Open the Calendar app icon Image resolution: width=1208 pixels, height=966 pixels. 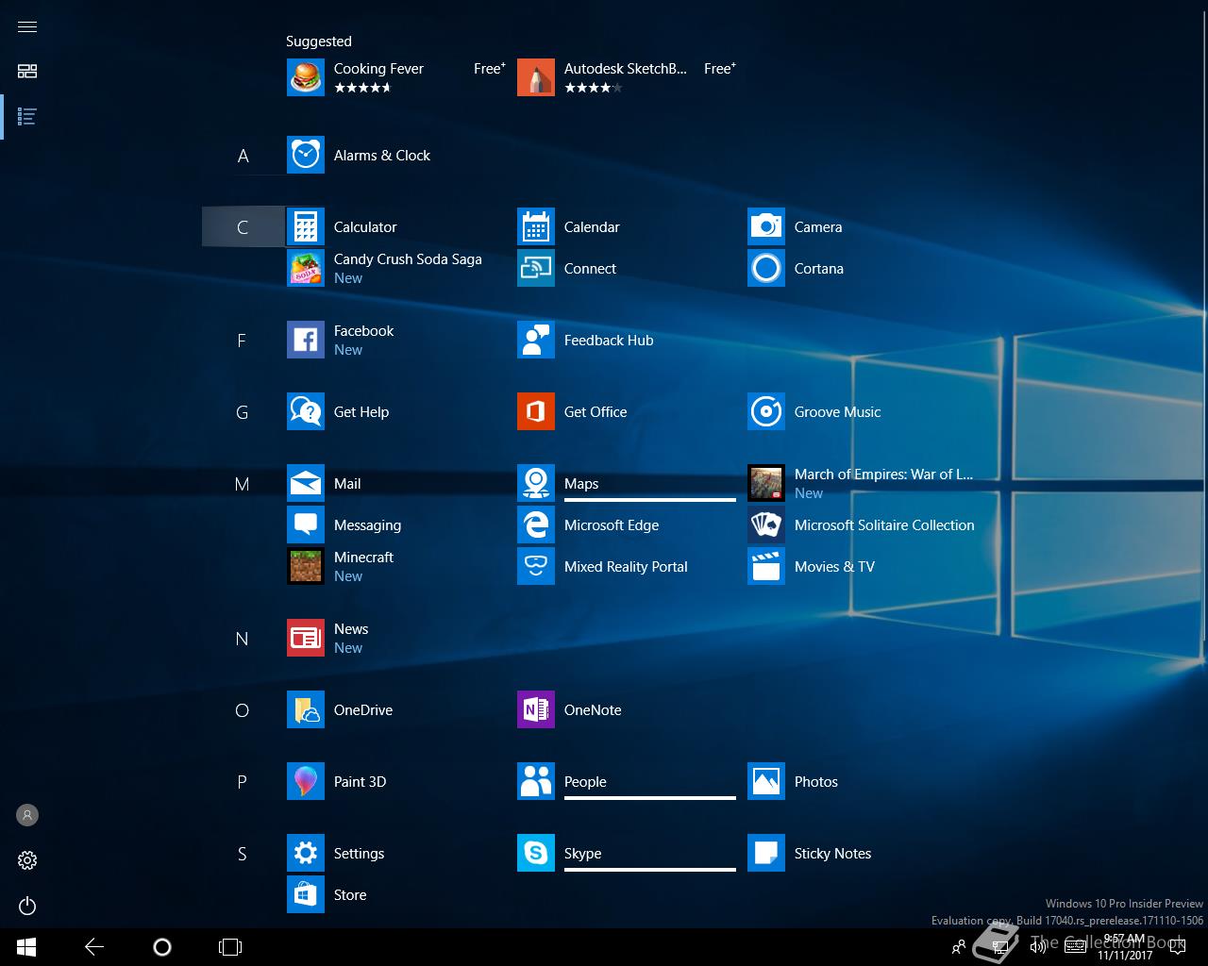[535, 226]
